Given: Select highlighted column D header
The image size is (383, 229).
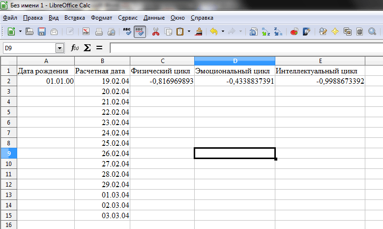Looking at the screenshot, I should pos(235,61).
